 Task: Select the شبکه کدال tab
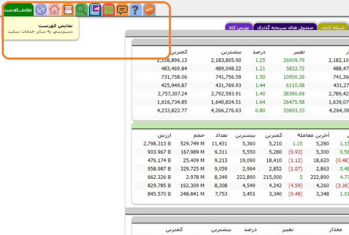333,27
